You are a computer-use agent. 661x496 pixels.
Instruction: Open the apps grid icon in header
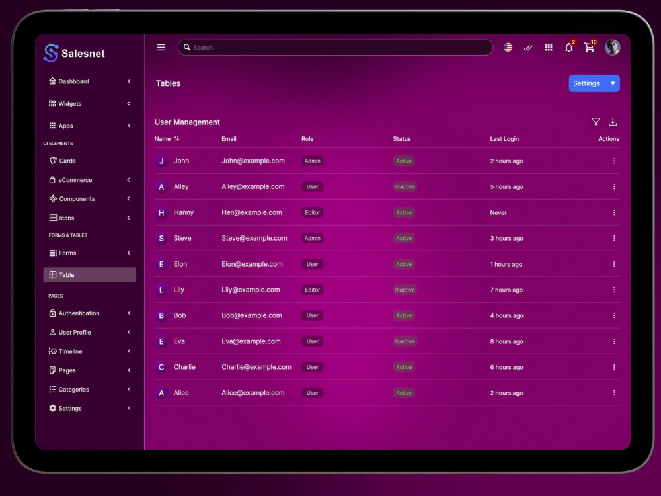(549, 47)
